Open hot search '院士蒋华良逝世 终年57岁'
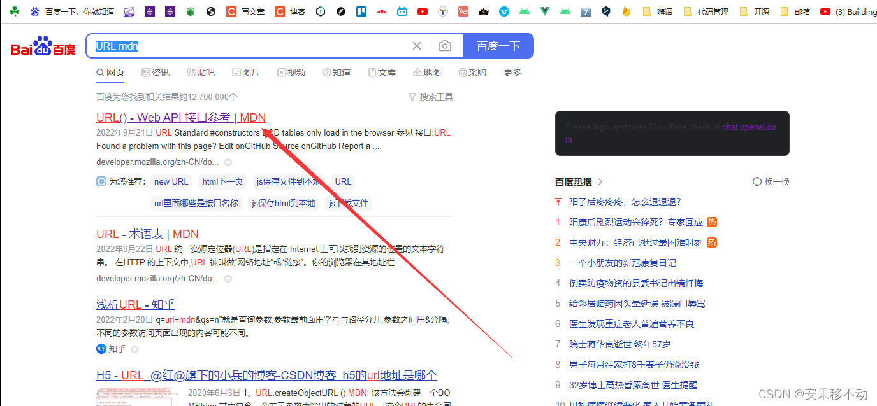877x406 pixels. [620, 344]
